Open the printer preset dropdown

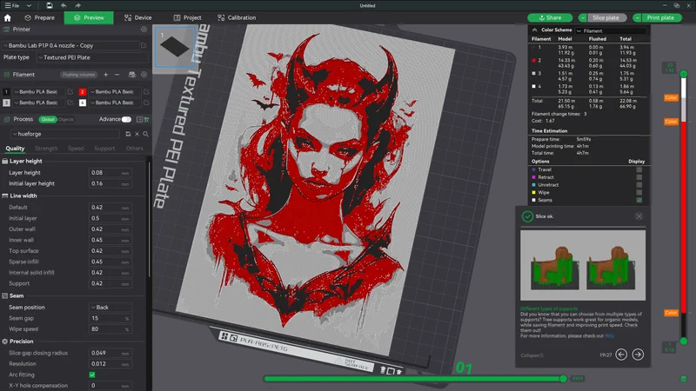coord(71,45)
